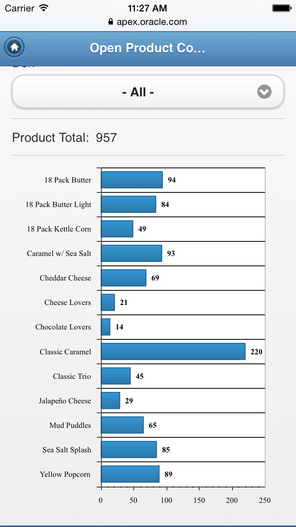This screenshot has height=527, width=296.
Task: Click the Chocolate Lovers bar
Action: (106, 327)
